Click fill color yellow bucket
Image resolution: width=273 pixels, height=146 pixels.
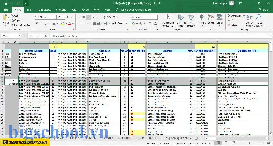pyautogui.click(x=63, y=24)
